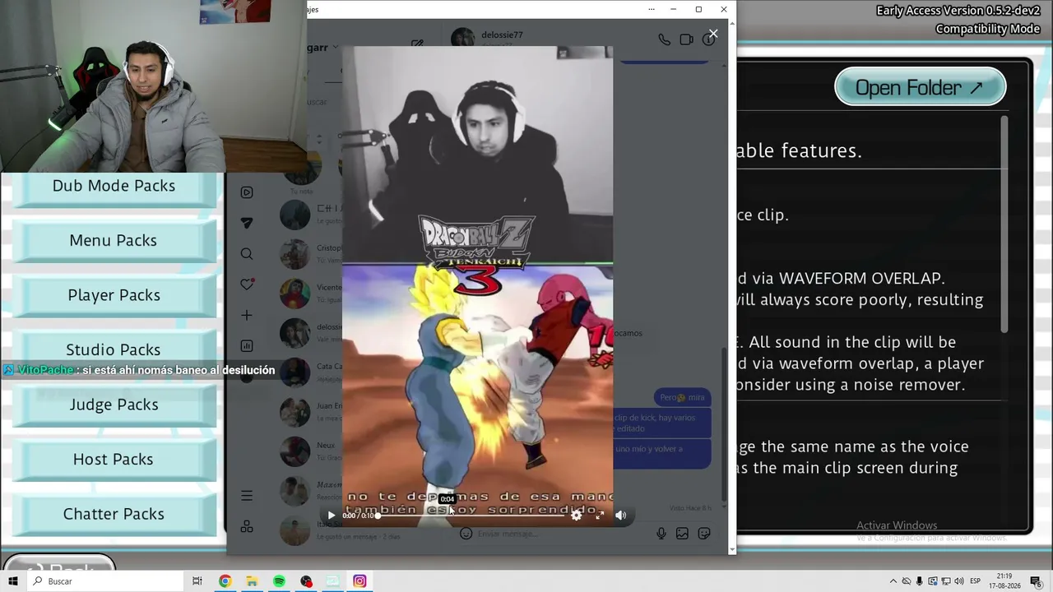The image size is (1053, 592).
Task: Click the message input field
Action: click(x=564, y=534)
